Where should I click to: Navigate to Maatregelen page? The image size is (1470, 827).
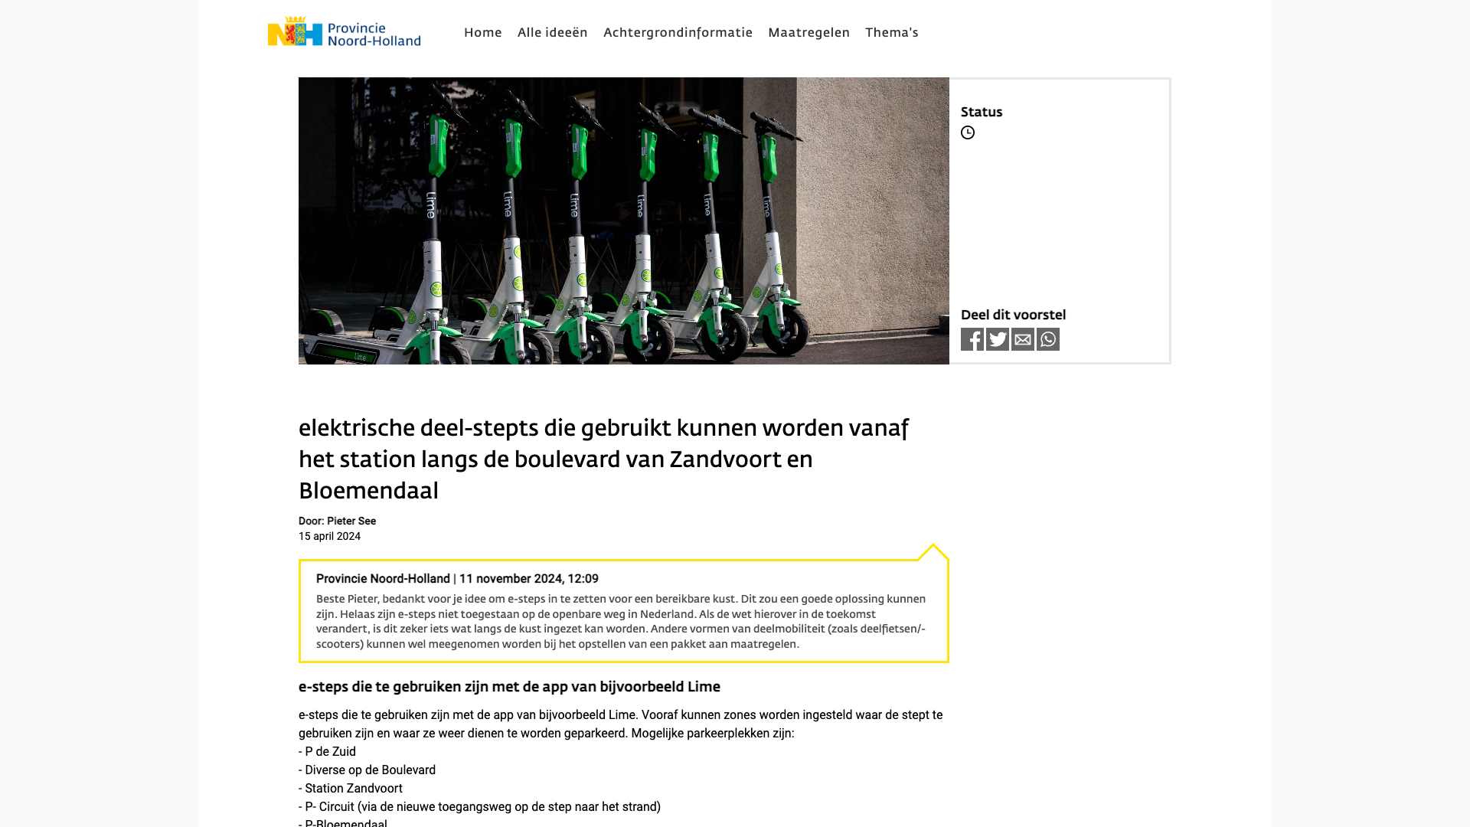click(808, 32)
